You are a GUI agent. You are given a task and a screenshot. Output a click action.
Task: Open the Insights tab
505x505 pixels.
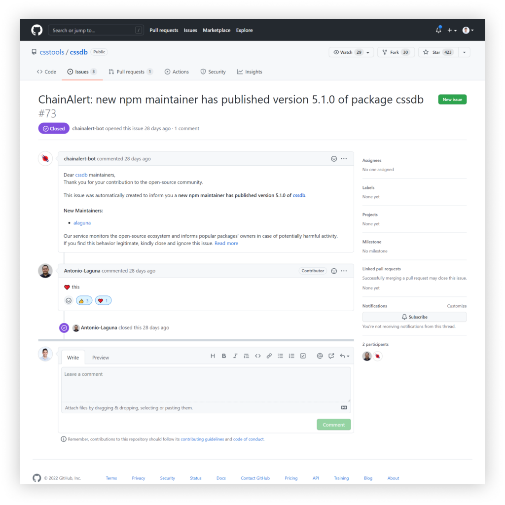(x=250, y=72)
